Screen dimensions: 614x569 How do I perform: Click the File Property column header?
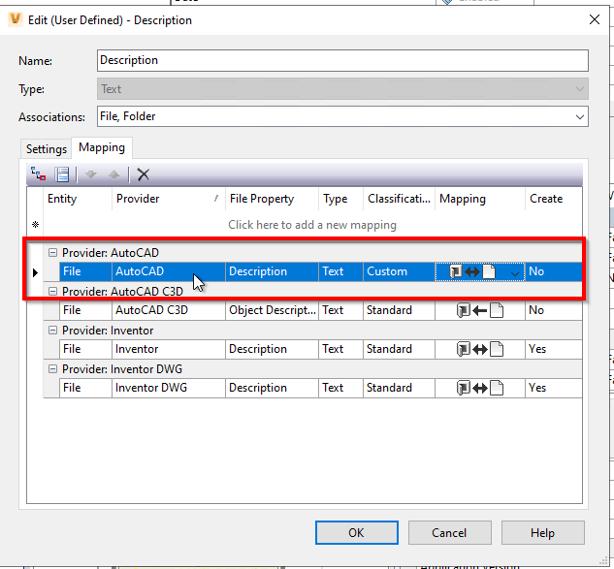(x=272, y=199)
